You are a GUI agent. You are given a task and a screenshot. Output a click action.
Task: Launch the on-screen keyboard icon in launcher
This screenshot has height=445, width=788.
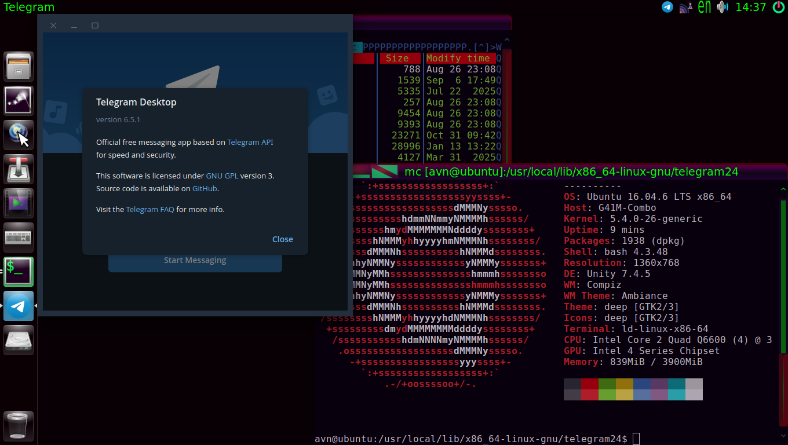click(x=19, y=238)
